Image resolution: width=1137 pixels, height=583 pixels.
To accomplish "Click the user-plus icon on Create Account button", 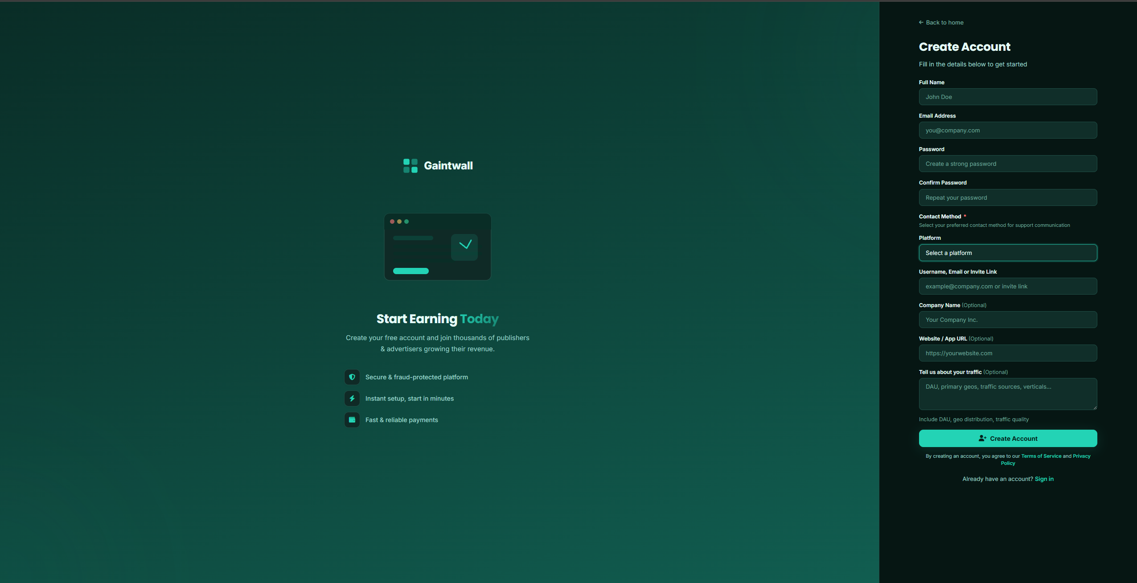I will [x=982, y=438].
